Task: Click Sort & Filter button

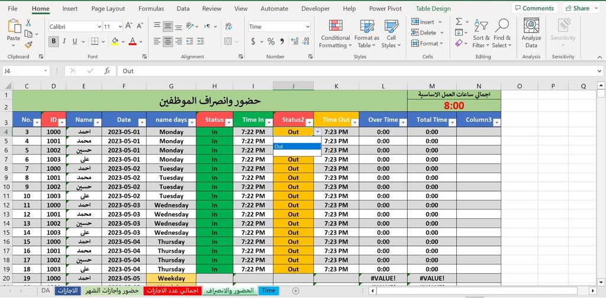Action: tap(481, 34)
